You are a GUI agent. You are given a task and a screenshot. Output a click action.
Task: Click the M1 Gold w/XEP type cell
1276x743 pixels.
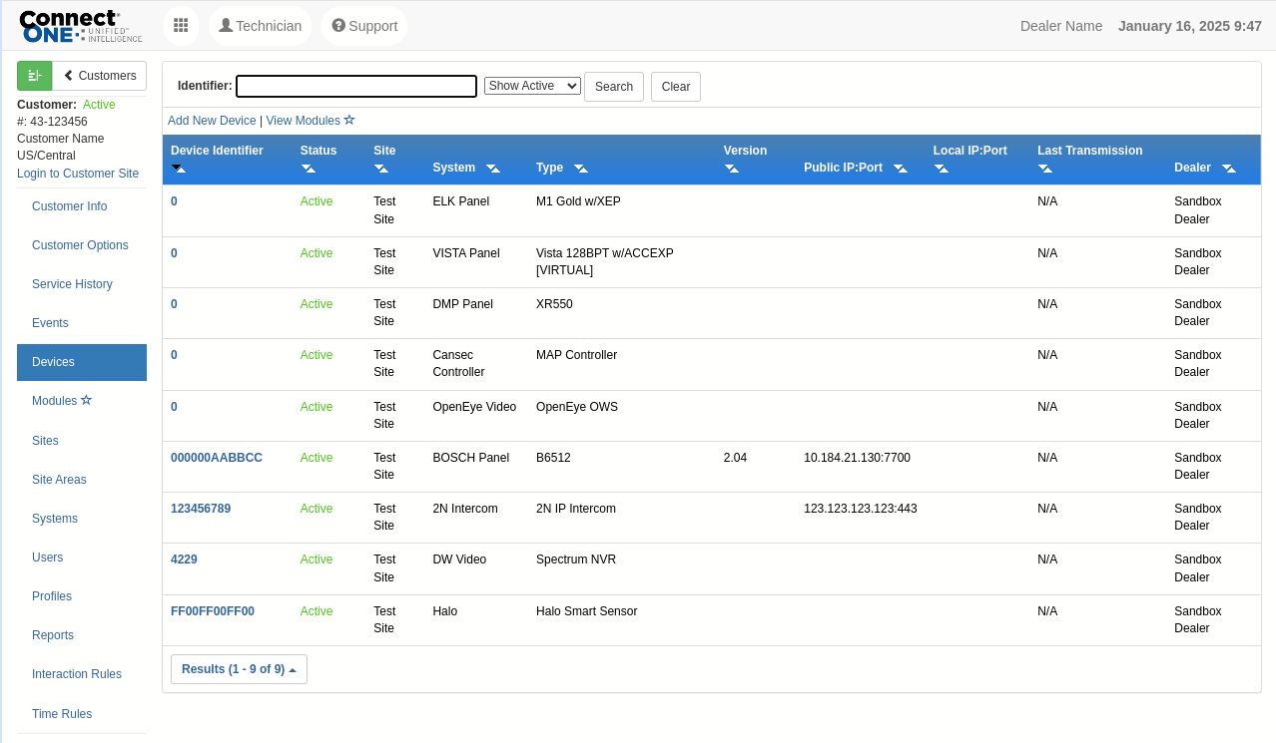point(578,201)
